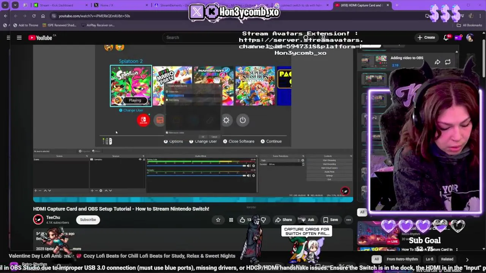View site information icon in address bar
The image size is (486, 273).
point(54,16)
